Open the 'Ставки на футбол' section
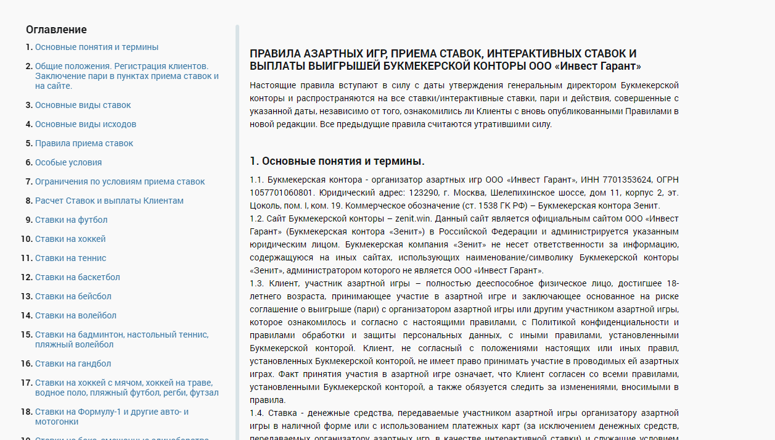This screenshot has height=440, width=775. point(71,220)
